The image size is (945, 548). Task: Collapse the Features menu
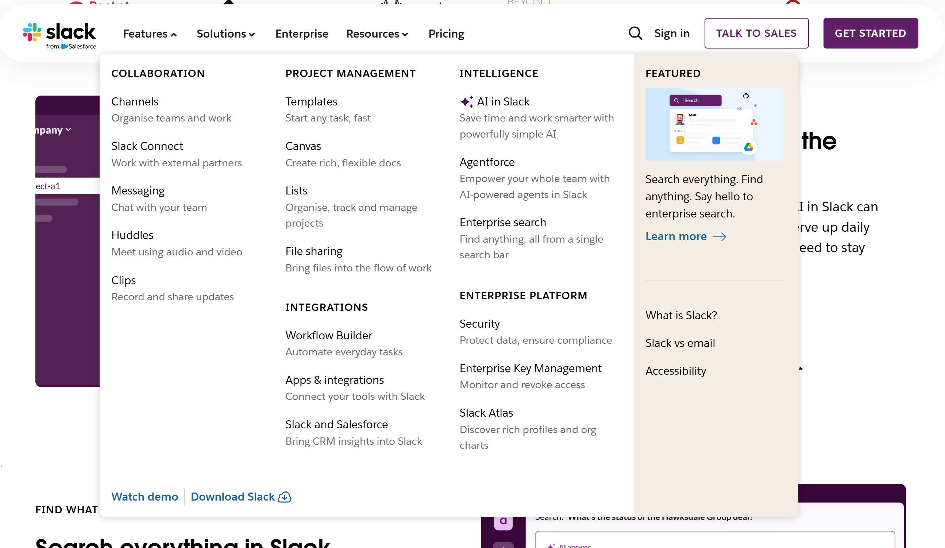150,34
